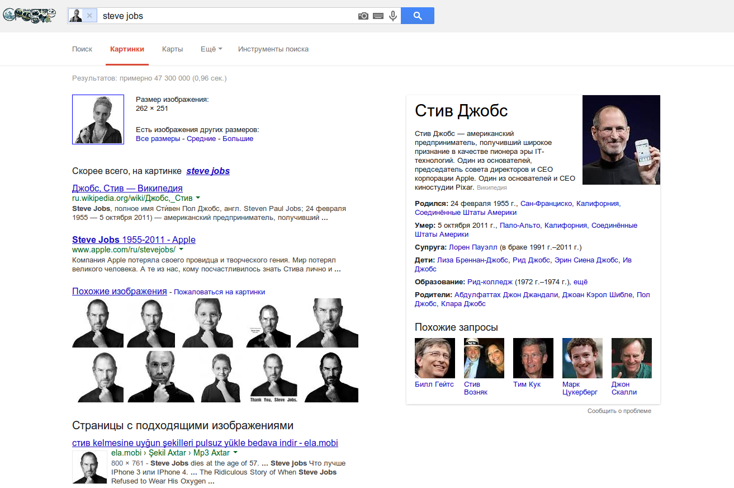Open Steve Jobs 1955-2011 - Apple result
This screenshot has height=488, width=734.
(134, 240)
